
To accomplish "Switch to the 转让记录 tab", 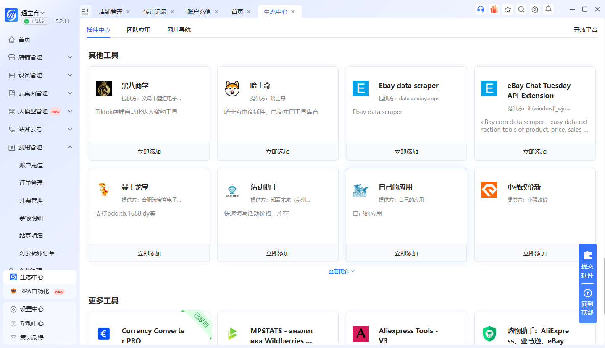I will (x=155, y=12).
